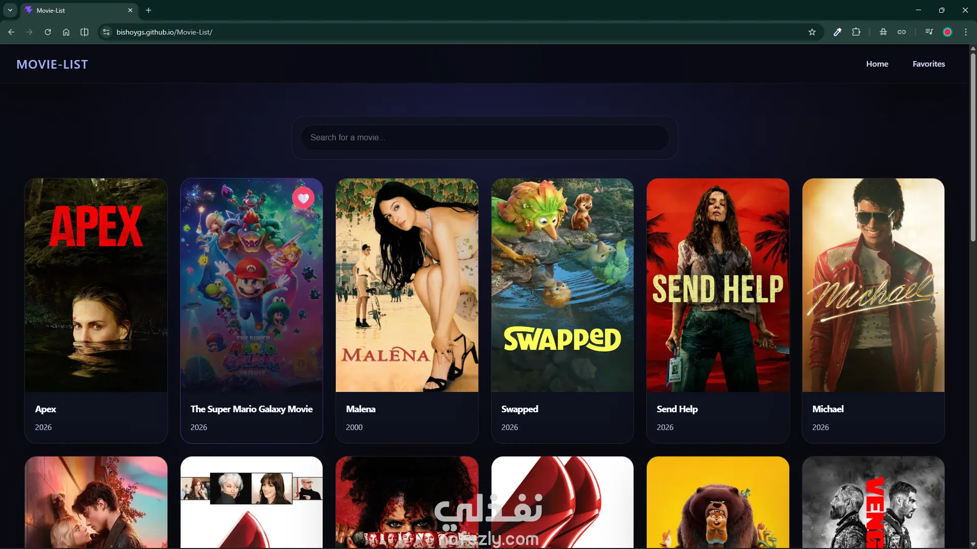Viewport: 977px width, 549px height.
Task: Go to the Home nav link
Action: coord(877,64)
